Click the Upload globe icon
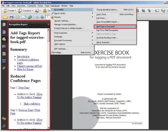The width and height of the screenshot is (168, 132). pos(30,17)
